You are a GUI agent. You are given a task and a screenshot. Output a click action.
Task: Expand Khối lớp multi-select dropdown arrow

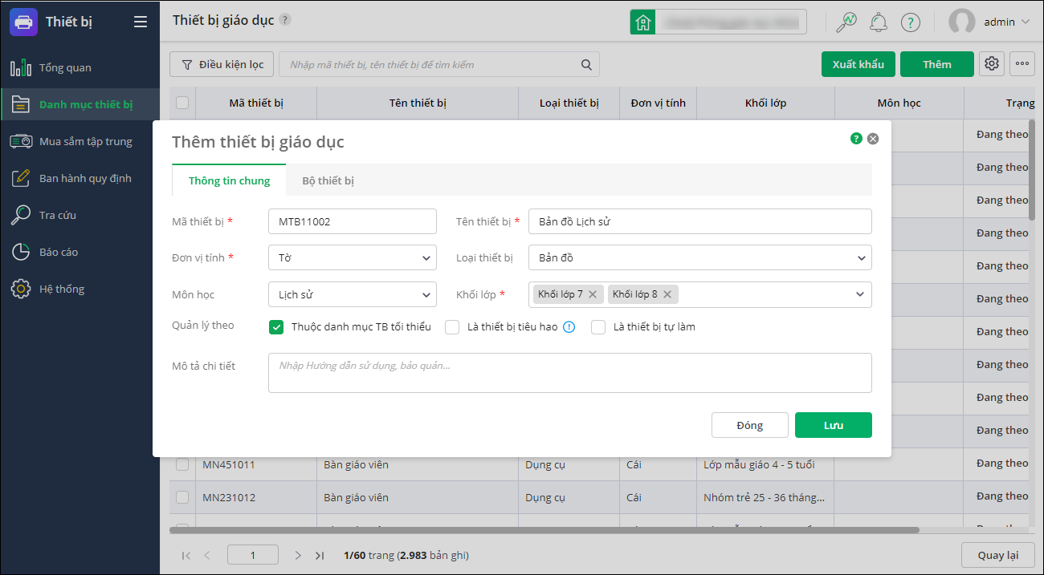860,294
